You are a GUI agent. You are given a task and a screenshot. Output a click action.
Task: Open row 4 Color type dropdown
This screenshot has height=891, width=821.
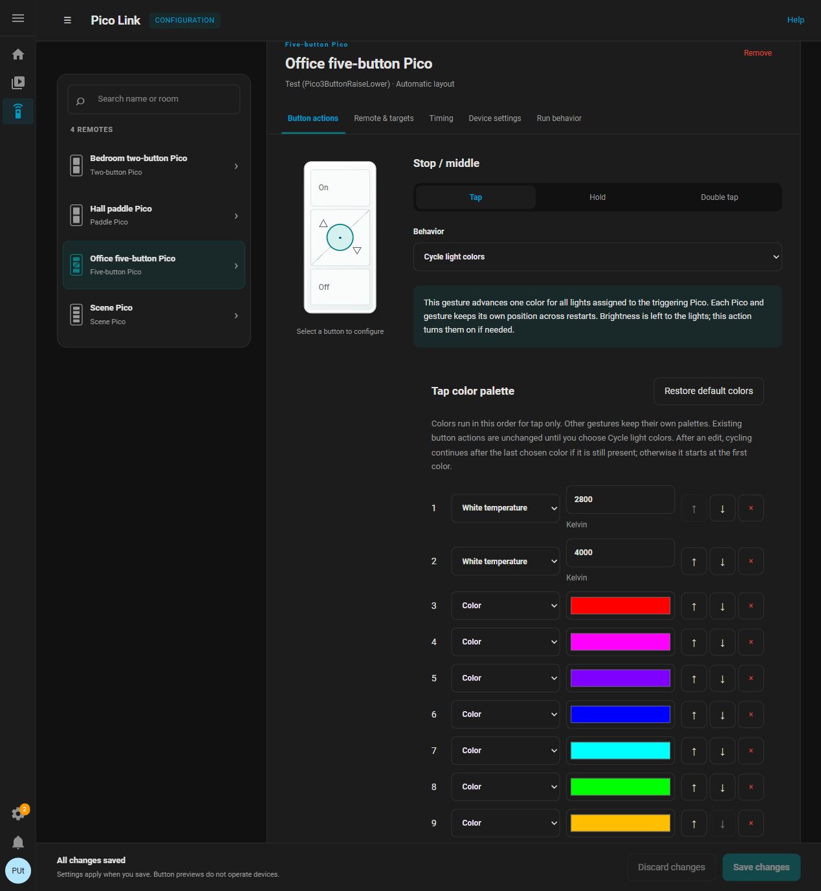coord(505,642)
